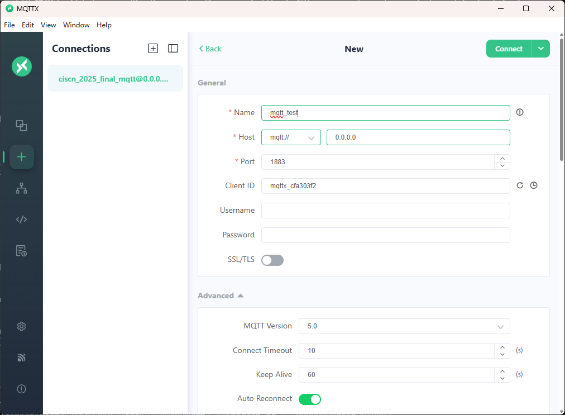Image resolution: width=565 pixels, height=415 pixels.
Task: Open the Viewer topology icon in sidebar
Action: [x=21, y=189]
